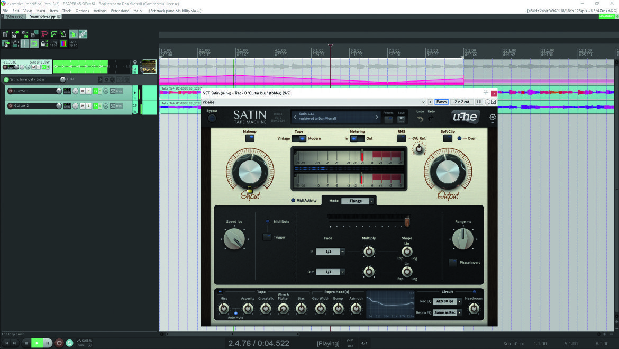
Task: Click the UI button in FX window
Action: (479, 102)
